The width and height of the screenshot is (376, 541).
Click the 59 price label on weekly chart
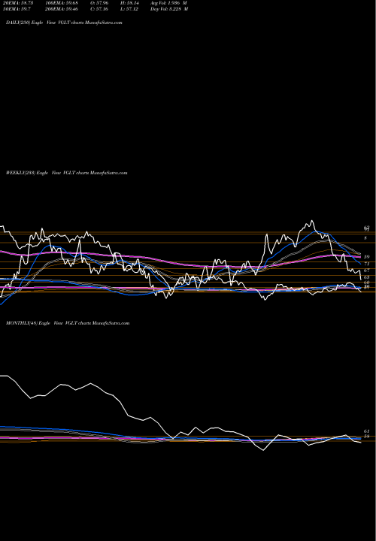pos(367,257)
